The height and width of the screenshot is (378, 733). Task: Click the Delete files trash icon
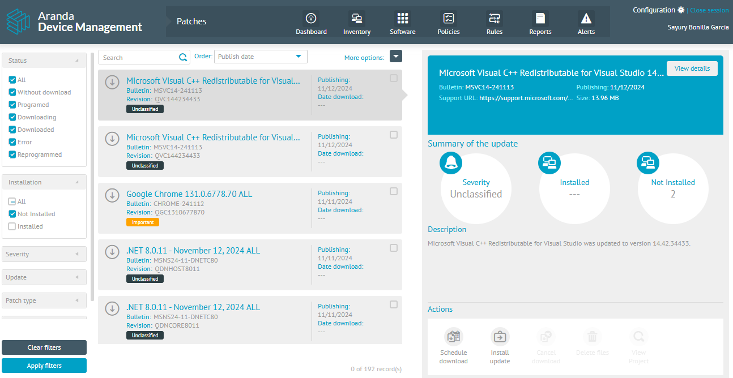click(x=593, y=337)
